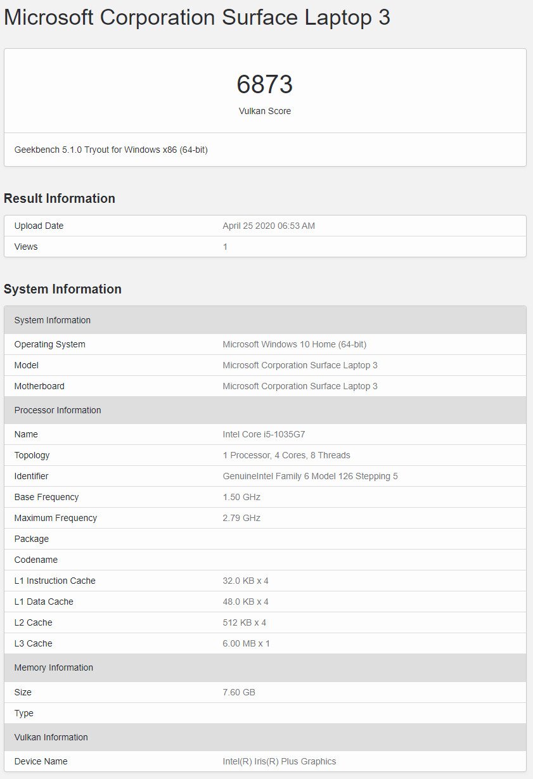Click the Operating System value Windows 10 Home
533x779 pixels.
295,345
